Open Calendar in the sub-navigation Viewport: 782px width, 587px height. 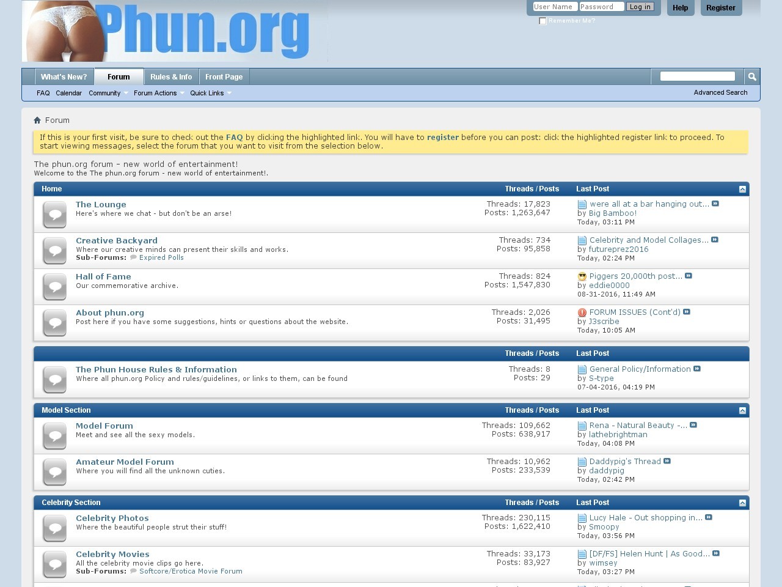click(69, 93)
